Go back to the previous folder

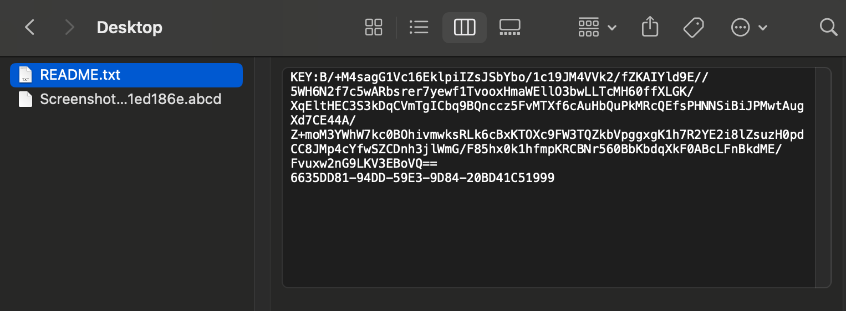(30, 27)
